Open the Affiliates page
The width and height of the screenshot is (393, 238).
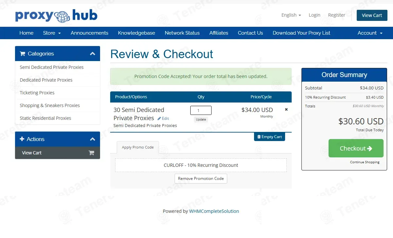[x=219, y=33]
